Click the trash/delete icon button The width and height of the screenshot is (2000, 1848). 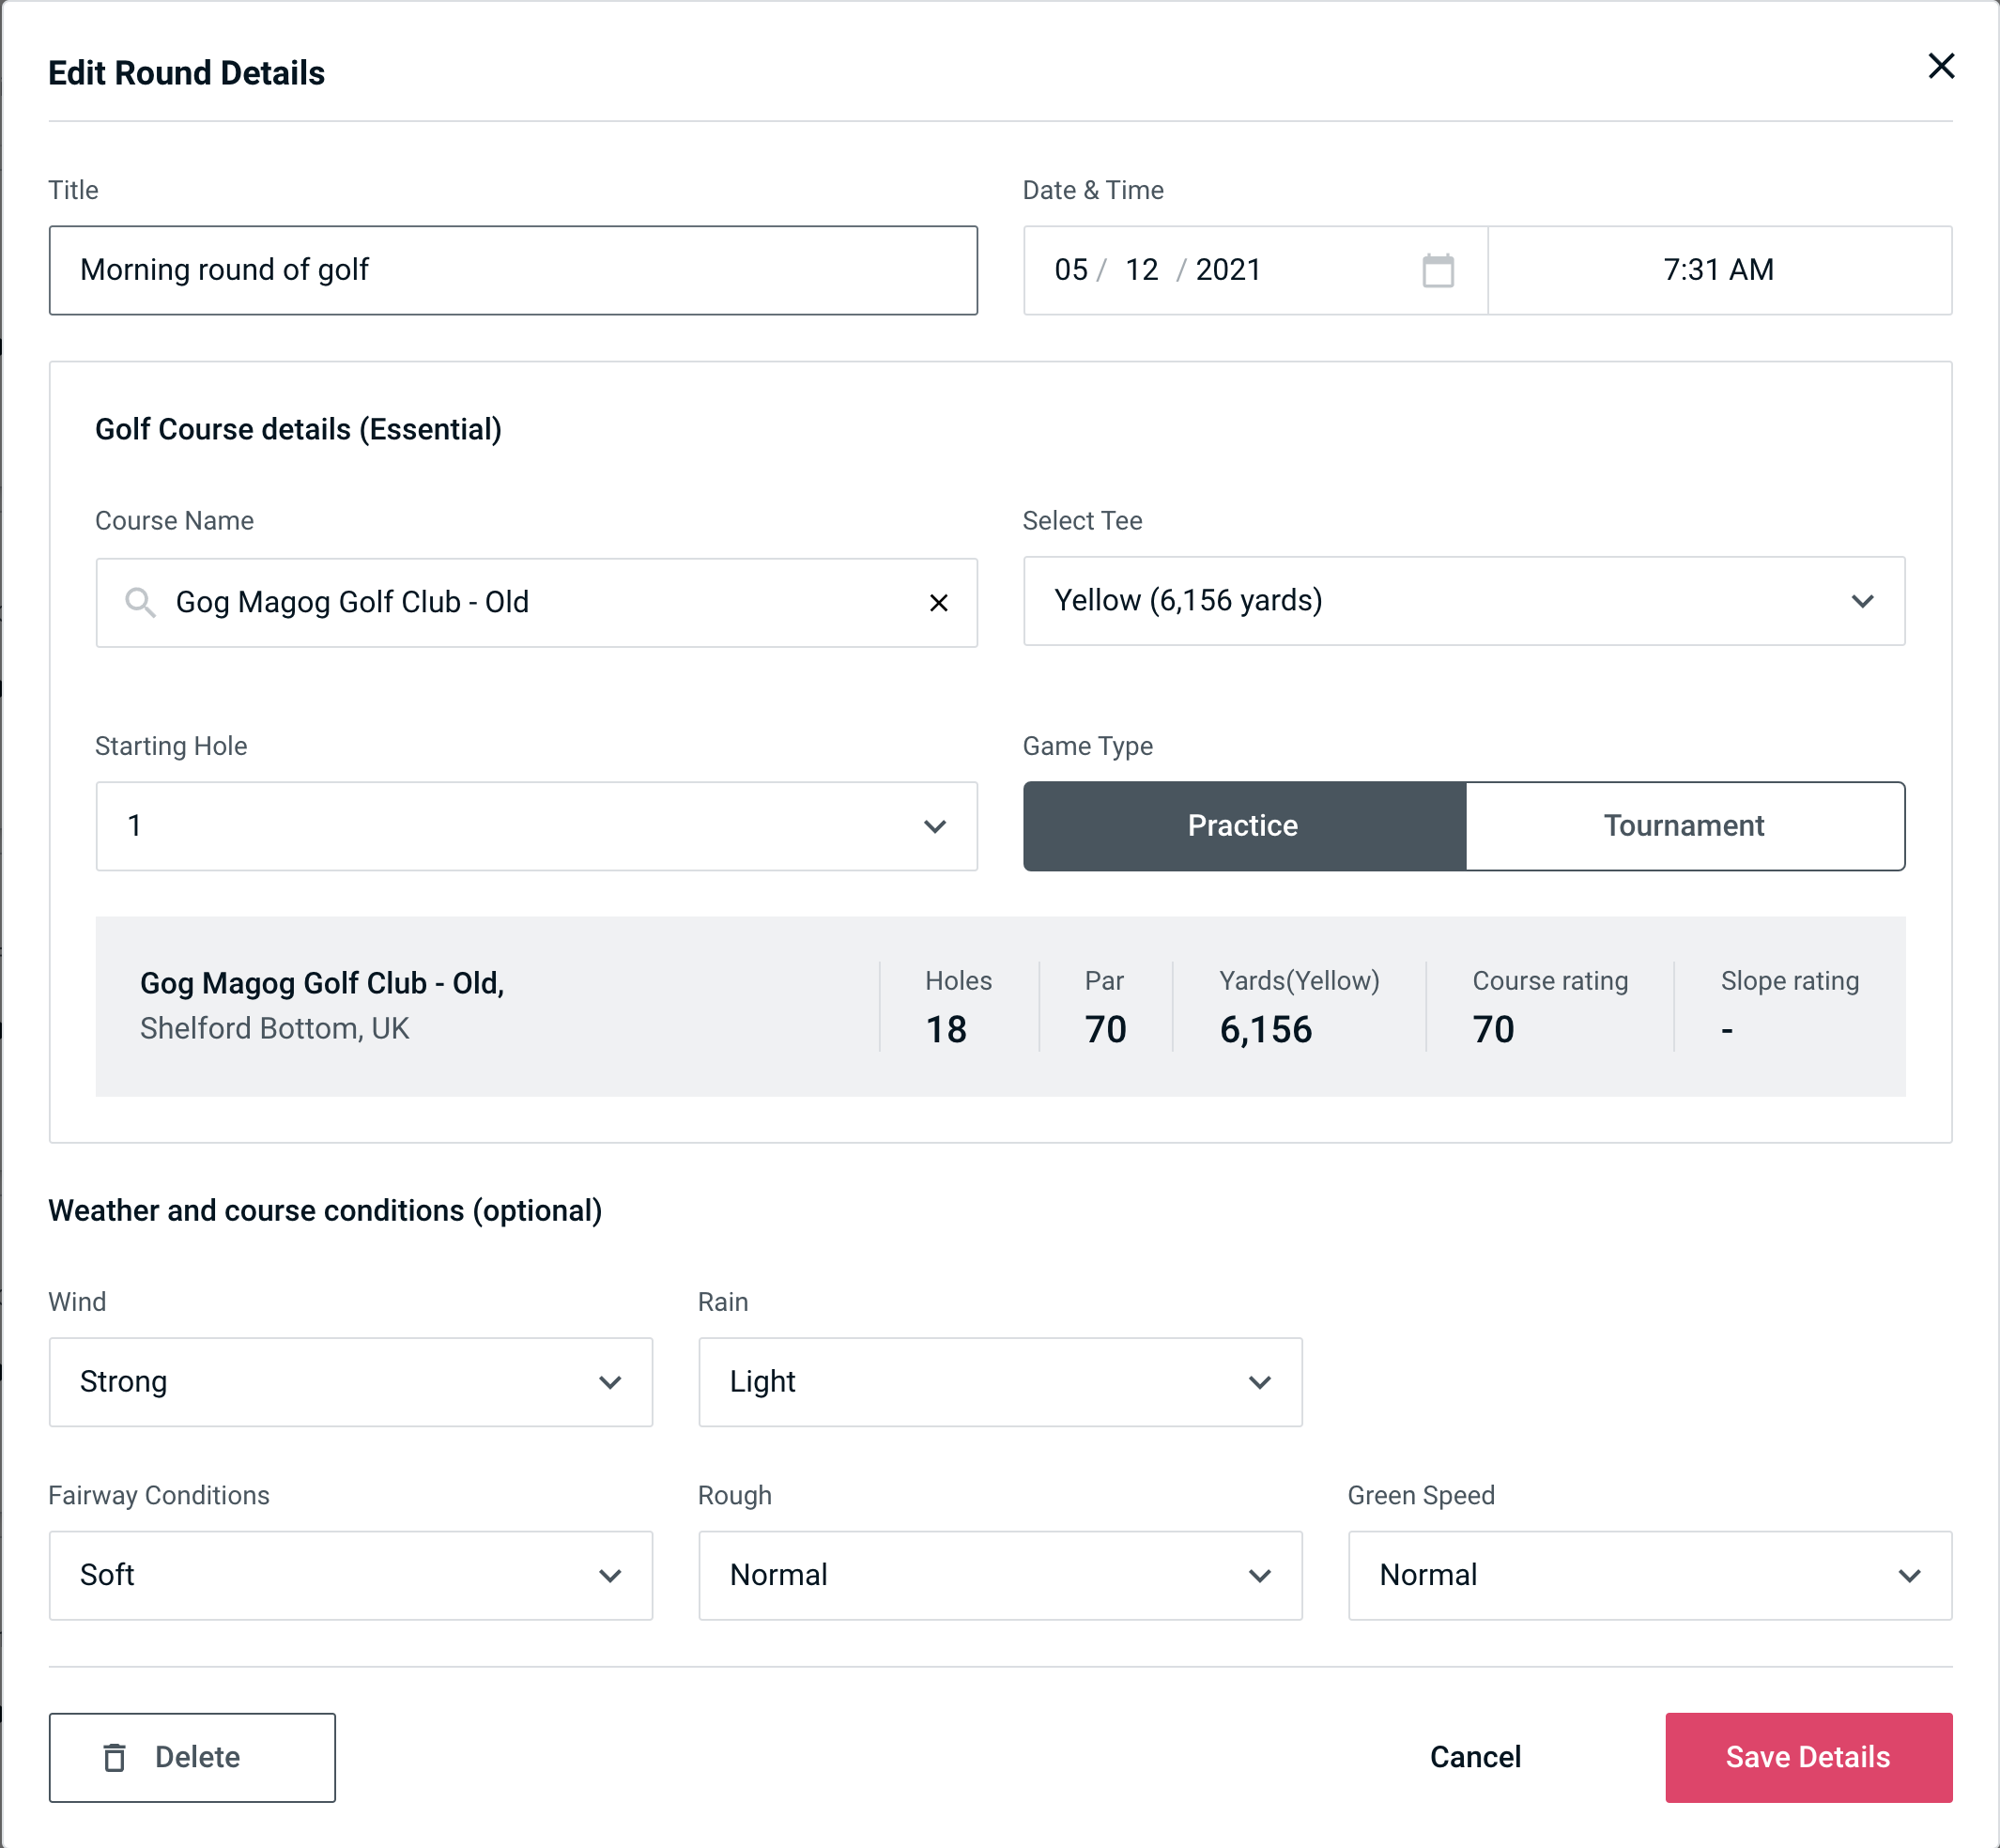(x=116, y=1756)
